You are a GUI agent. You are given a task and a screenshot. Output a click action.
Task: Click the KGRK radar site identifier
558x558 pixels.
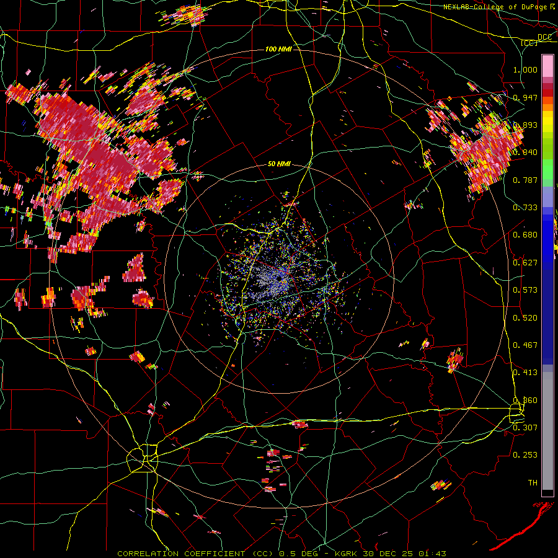(x=347, y=554)
